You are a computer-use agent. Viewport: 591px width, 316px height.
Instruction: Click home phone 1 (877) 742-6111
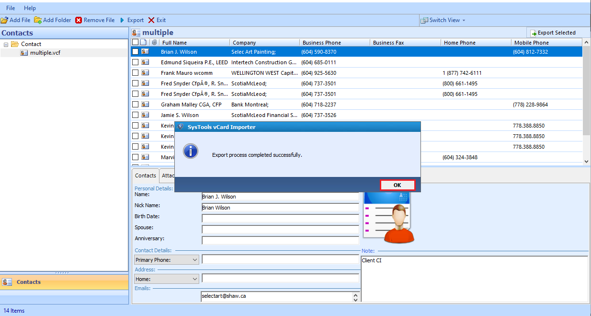(462, 73)
